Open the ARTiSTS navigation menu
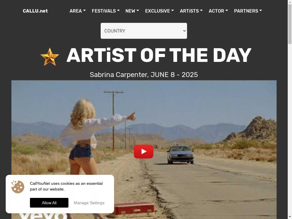This screenshot has height=219, width=292. click(x=191, y=11)
